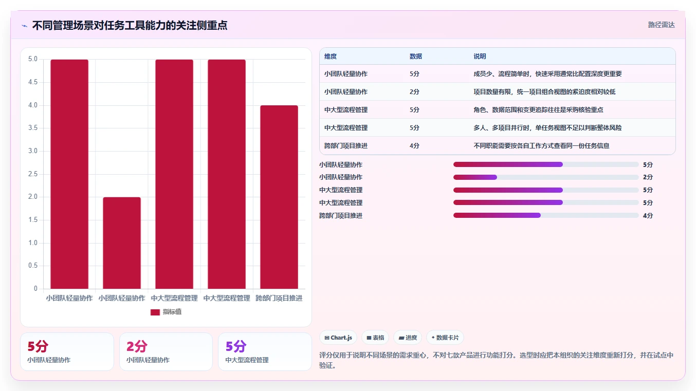Click the 数据 column header
The width and height of the screenshot is (696, 391).
[416, 57]
